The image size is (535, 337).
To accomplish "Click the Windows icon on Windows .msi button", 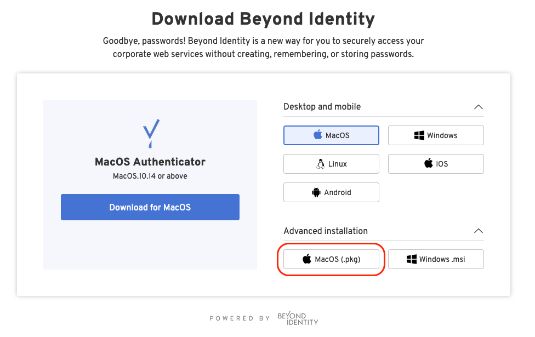I will point(412,259).
